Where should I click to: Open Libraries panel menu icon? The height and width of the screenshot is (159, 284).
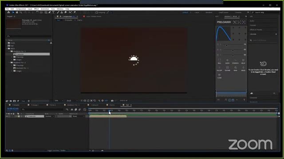point(276,34)
